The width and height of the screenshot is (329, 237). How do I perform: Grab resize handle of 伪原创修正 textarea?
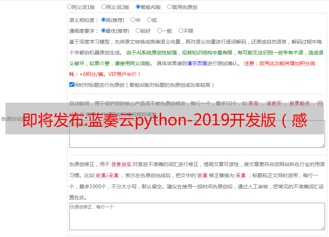coord(323,228)
